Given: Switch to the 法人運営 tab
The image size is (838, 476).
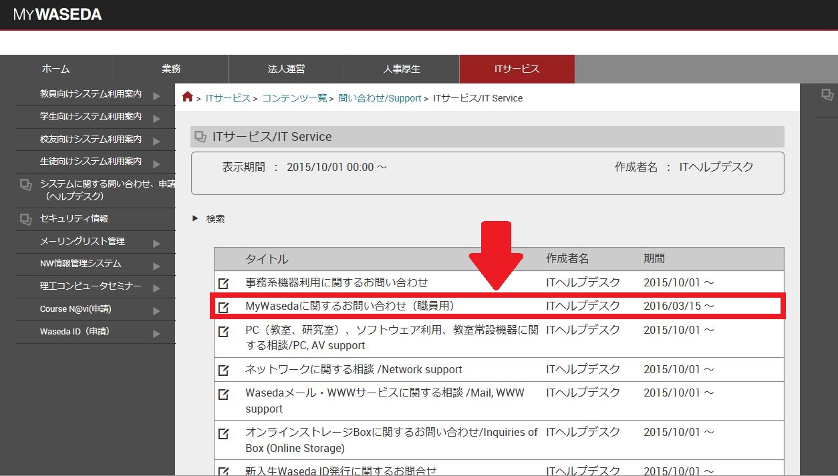Looking at the screenshot, I should click(x=286, y=69).
